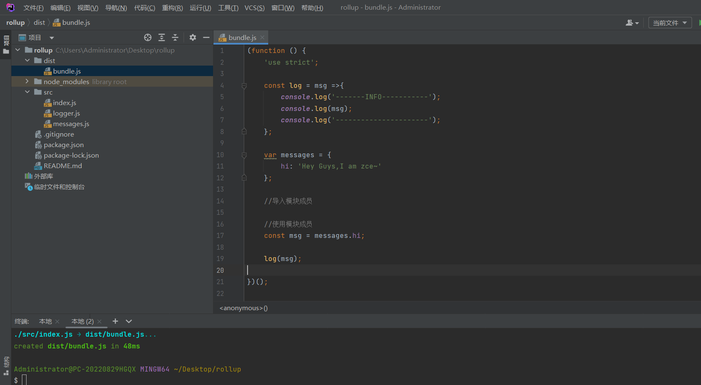Open the 帮助(H) menu
The width and height of the screenshot is (701, 385).
pyautogui.click(x=312, y=8)
